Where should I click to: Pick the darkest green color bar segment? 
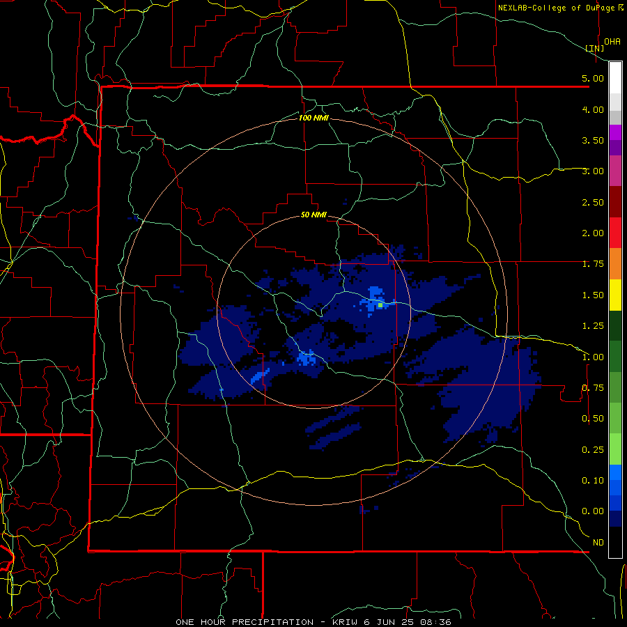click(615, 326)
